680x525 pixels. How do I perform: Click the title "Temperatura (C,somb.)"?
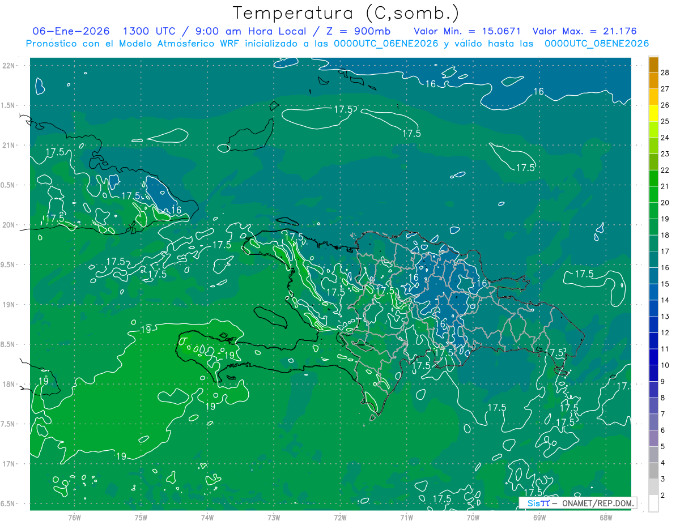[x=346, y=12]
